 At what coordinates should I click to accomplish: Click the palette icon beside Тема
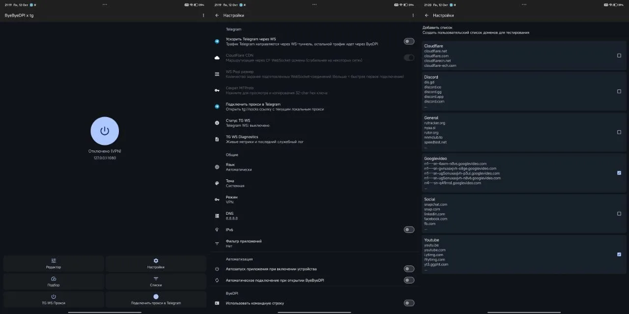(217, 183)
